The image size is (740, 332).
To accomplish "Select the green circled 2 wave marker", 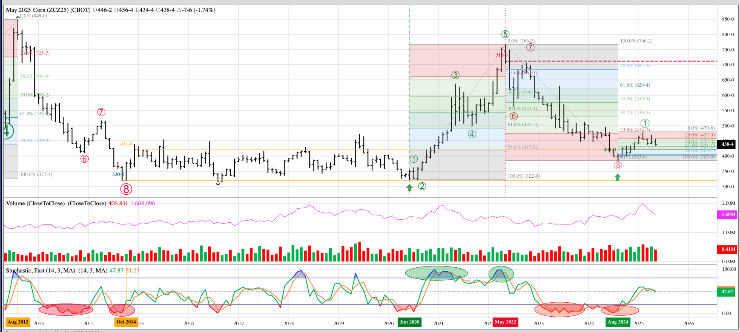I will pyautogui.click(x=422, y=186).
